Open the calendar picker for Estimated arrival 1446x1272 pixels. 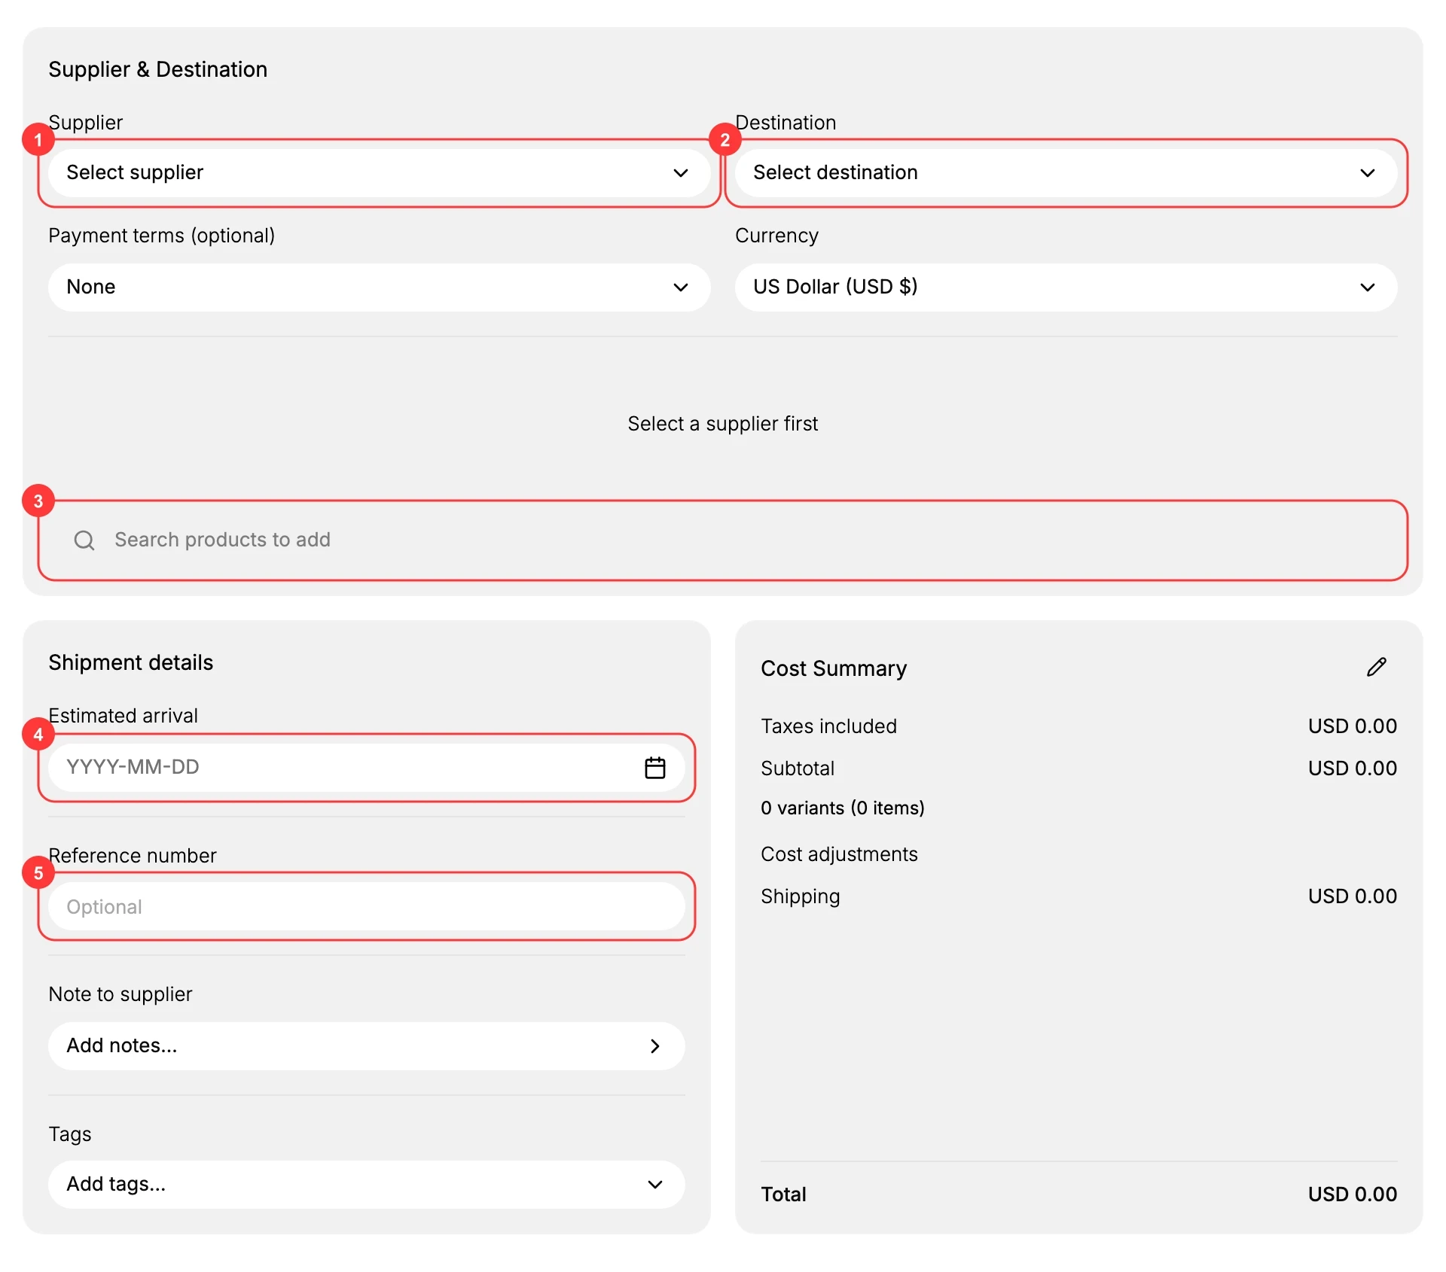click(x=654, y=767)
